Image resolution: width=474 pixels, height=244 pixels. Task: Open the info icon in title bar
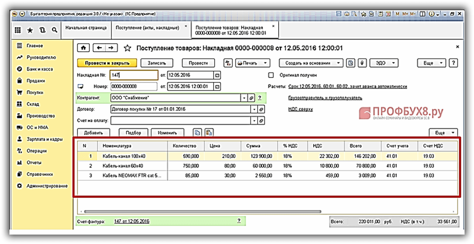(x=432, y=14)
